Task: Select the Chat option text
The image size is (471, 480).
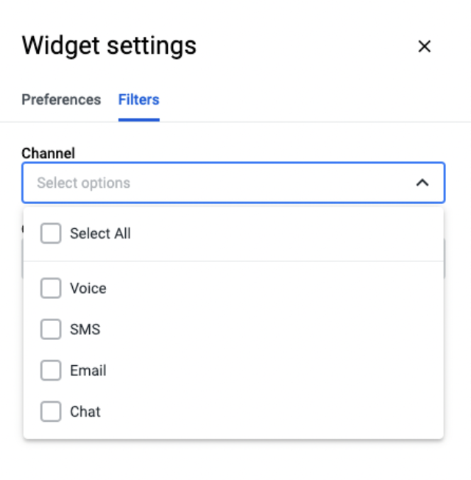Action: (85, 412)
